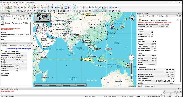The width and height of the screenshot is (183, 97).
Task: Click the 'GS 129 kts ALT 4 197 ft' map label
Action: pyautogui.click(x=88, y=59)
